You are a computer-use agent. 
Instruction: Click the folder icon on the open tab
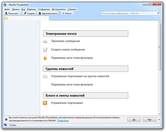coord(6,18)
